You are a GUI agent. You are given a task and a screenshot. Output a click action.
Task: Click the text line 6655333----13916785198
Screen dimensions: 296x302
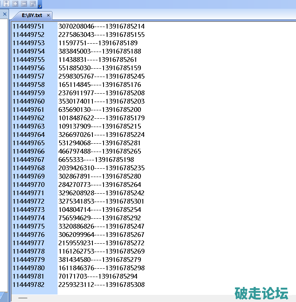point(96,160)
